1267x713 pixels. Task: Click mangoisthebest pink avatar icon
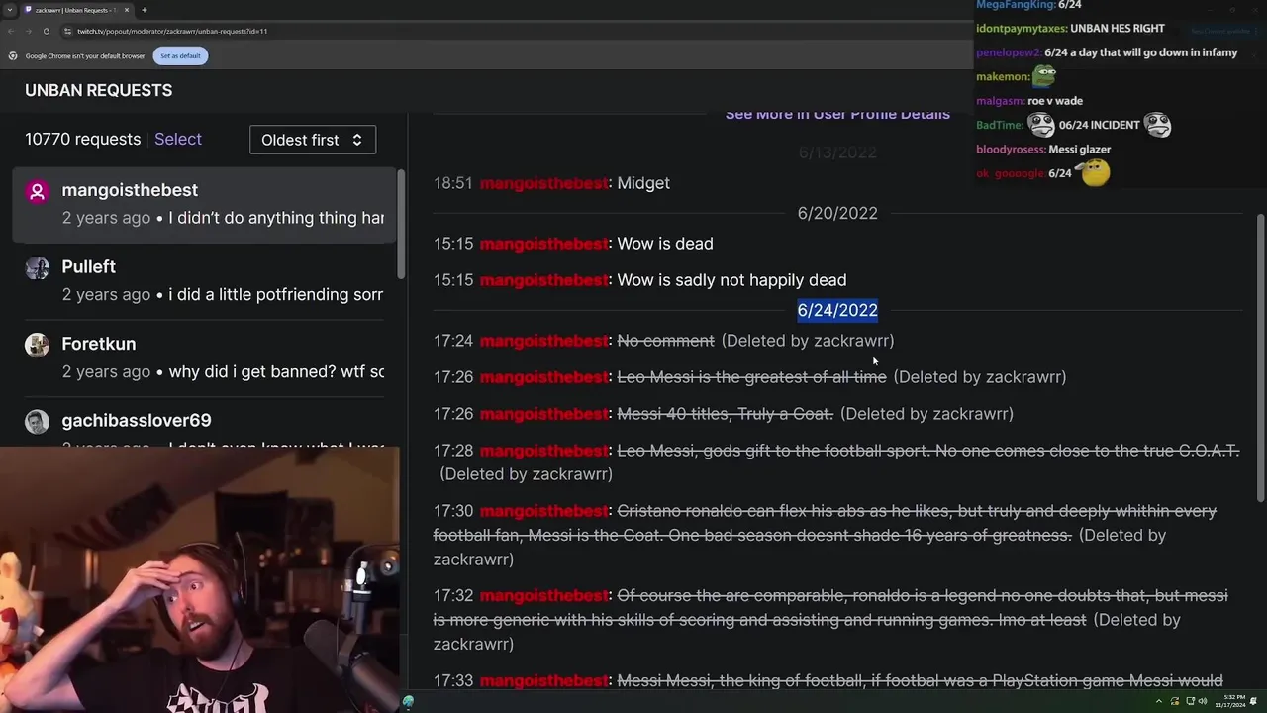tap(37, 192)
